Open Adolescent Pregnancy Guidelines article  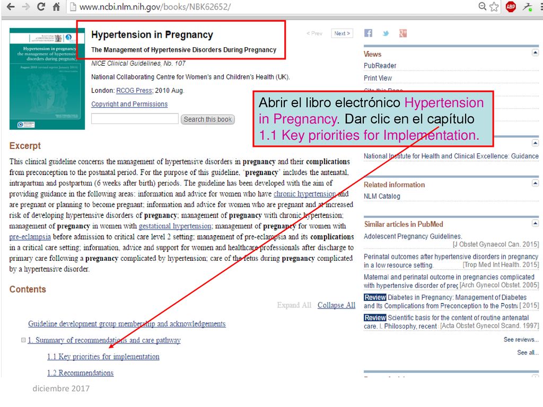pyautogui.click(x=413, y=236)
